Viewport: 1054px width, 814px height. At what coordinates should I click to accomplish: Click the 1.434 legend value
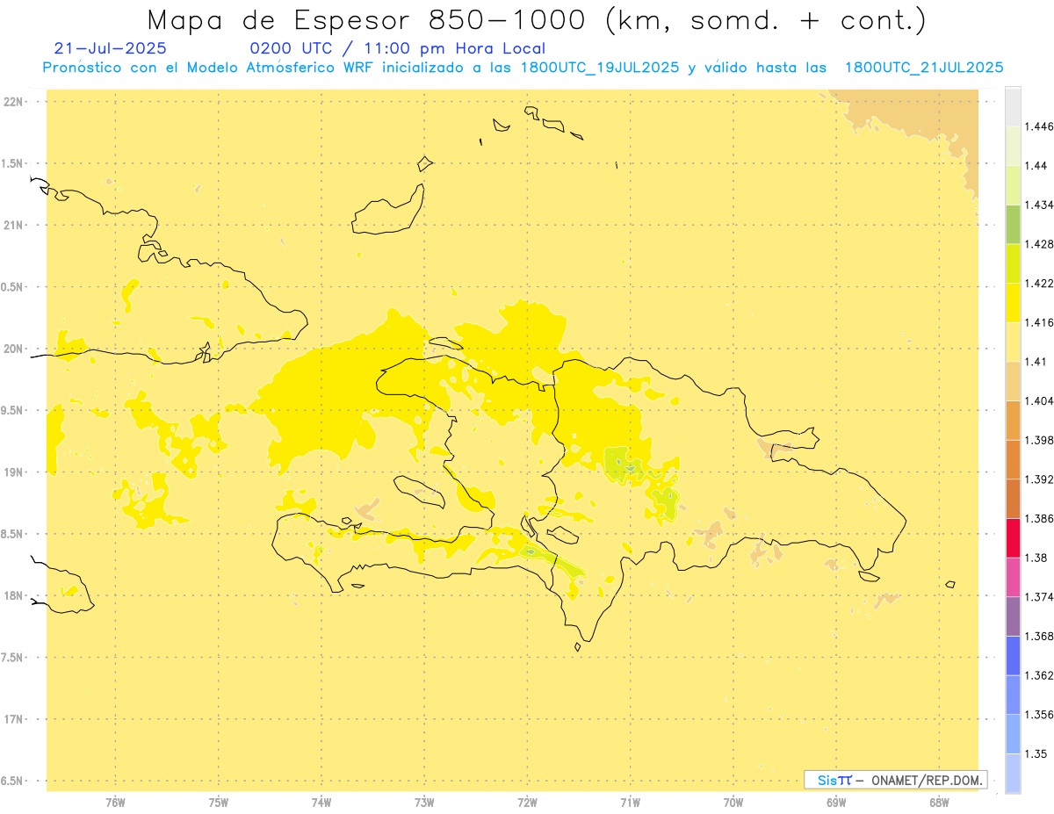point(1038,205)
